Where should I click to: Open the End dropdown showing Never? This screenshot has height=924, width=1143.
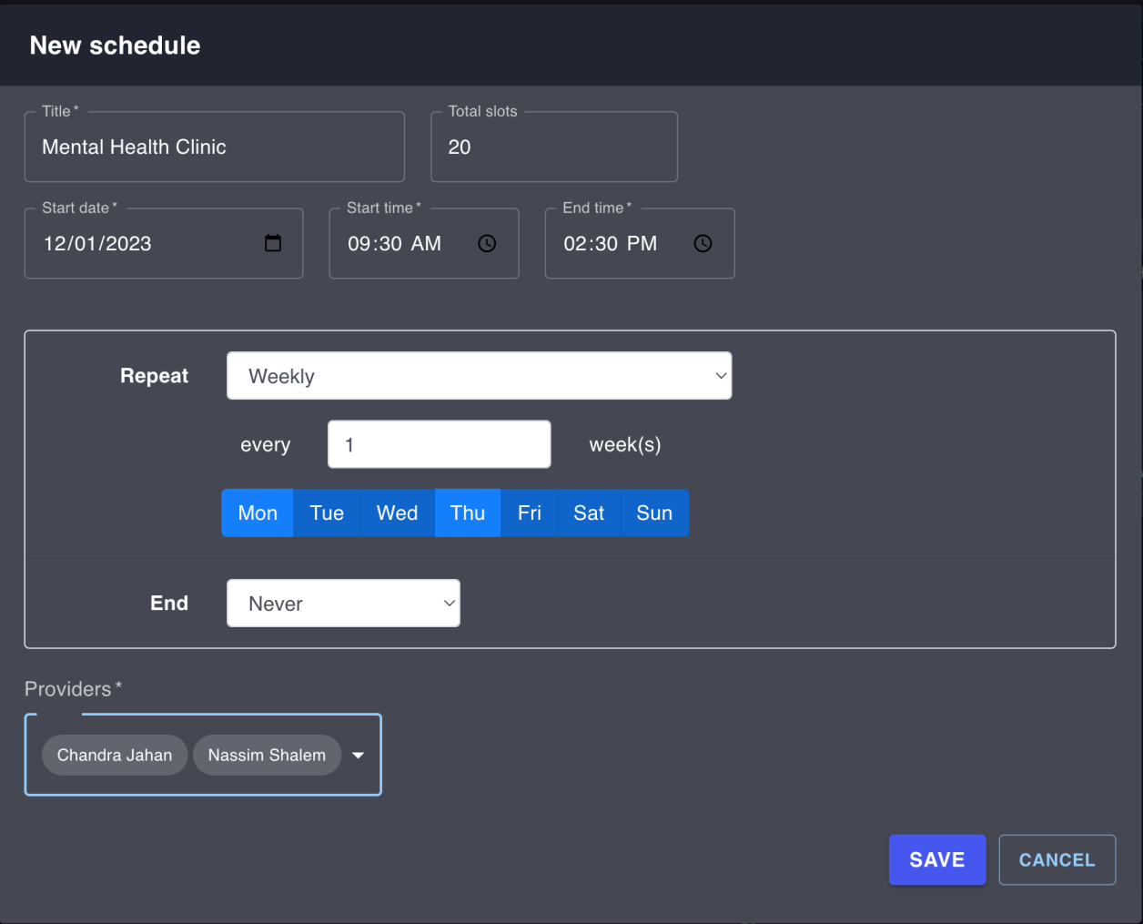(343, 603)
